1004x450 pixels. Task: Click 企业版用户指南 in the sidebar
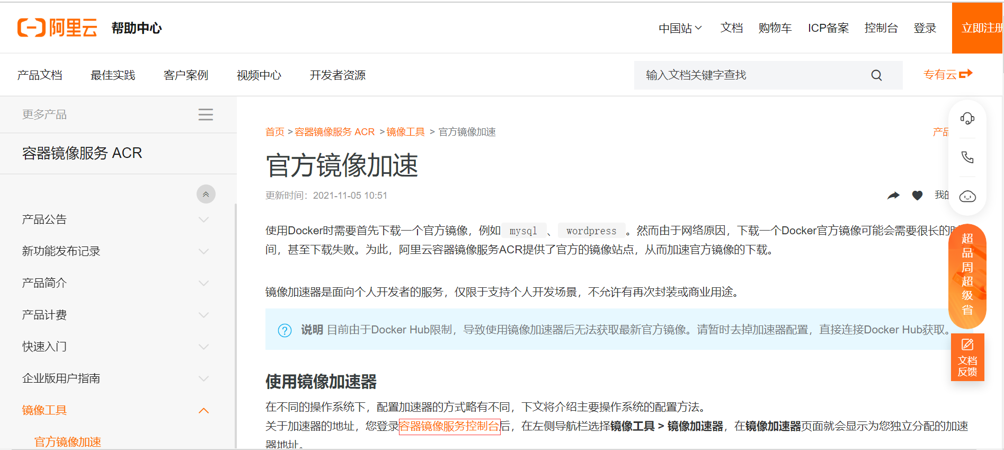(x=61, y=378)
